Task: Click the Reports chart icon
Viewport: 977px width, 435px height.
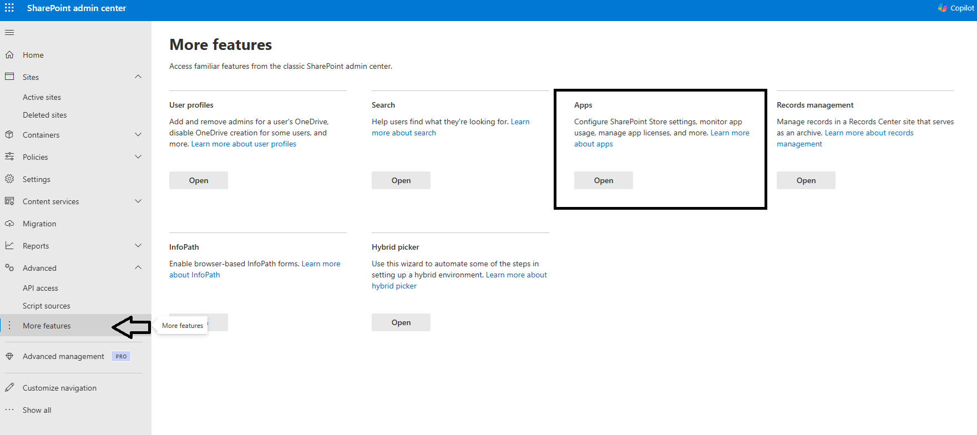Action: pyautogui.click(x=9, y=246)
